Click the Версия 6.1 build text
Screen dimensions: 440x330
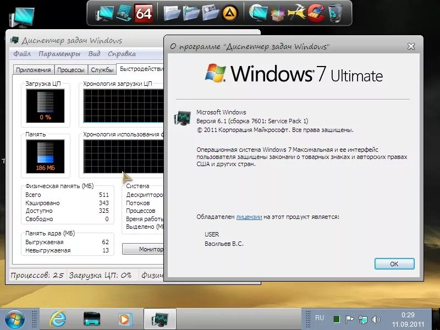(x=252, y=121)
